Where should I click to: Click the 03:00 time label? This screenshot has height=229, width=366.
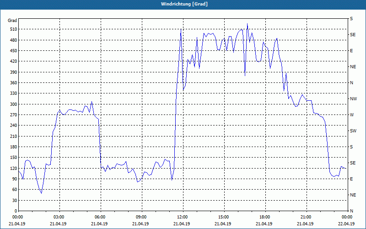coord(59,217)
